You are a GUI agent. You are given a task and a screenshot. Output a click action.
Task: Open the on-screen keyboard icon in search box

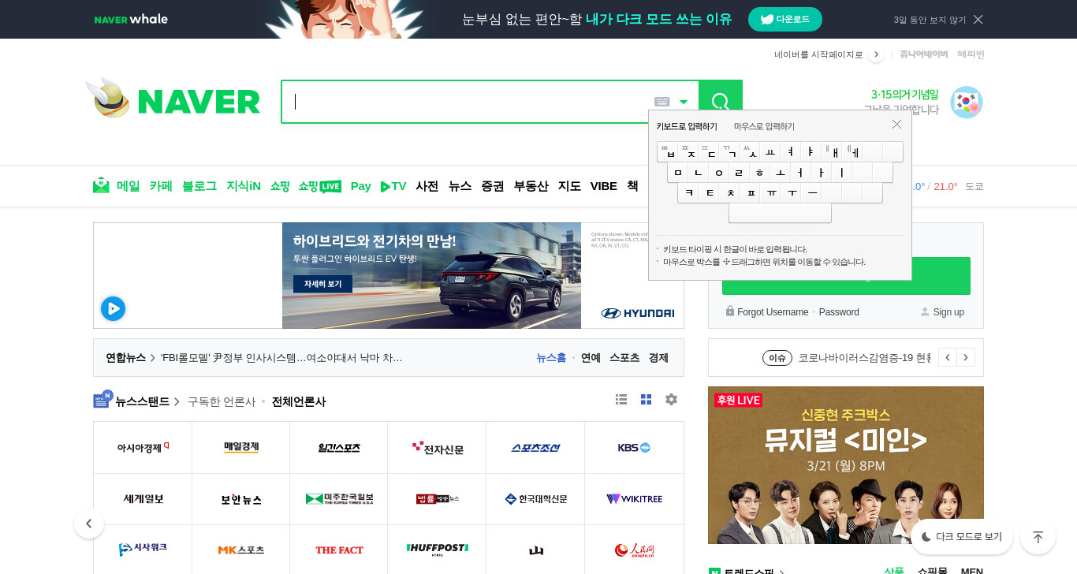click(x=662, y=102)
